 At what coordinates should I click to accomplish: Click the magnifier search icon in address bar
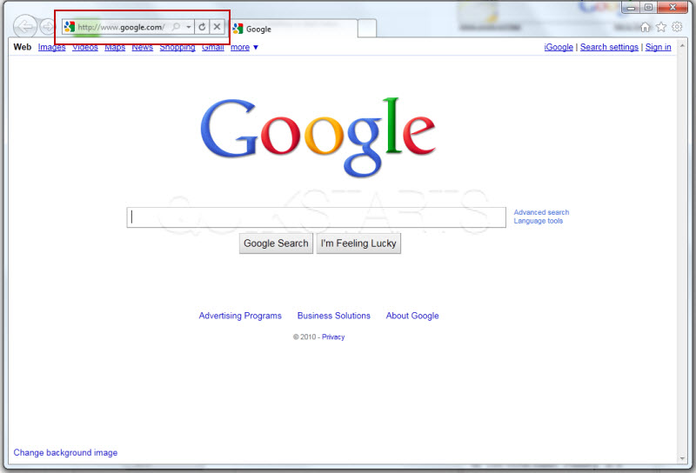click(x=177, y=27)
